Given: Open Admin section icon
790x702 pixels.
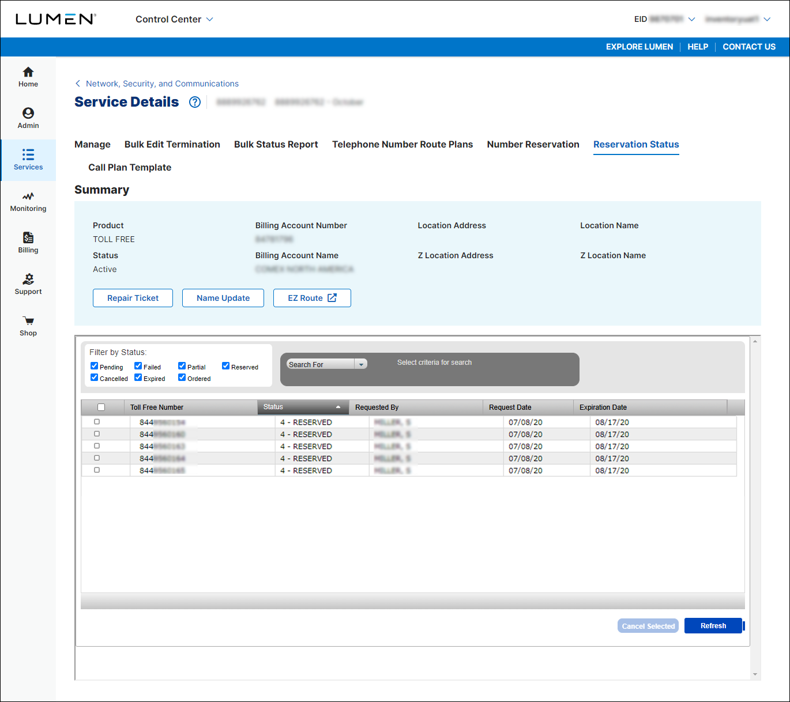Looking at the screenshot, I should click(x=28, y=113).
